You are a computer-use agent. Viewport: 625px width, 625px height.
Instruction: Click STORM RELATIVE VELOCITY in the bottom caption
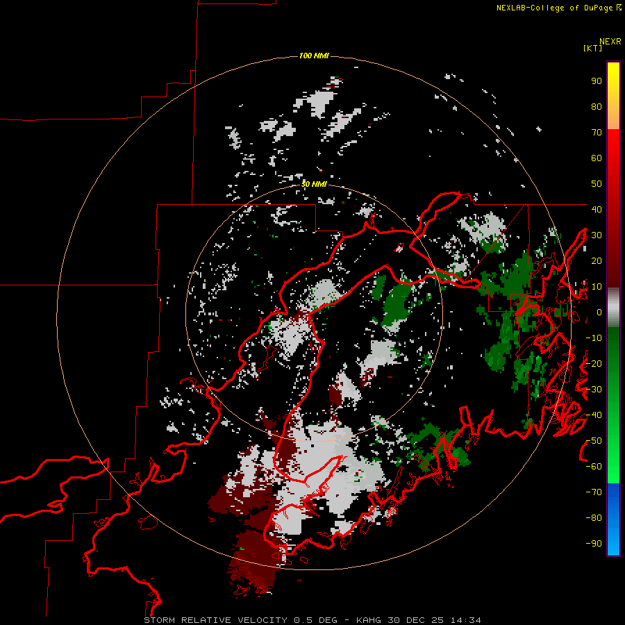[x=215, y=620]
